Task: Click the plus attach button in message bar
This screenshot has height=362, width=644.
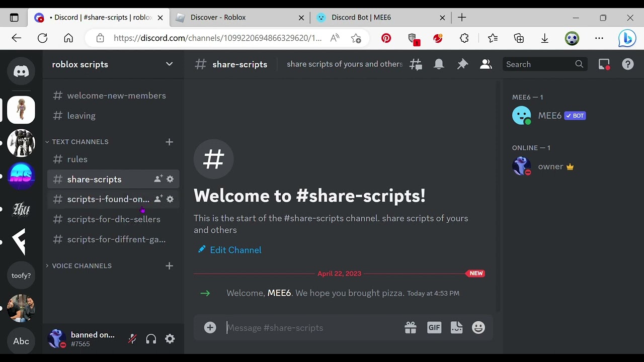Action: [x=210, y=328]
